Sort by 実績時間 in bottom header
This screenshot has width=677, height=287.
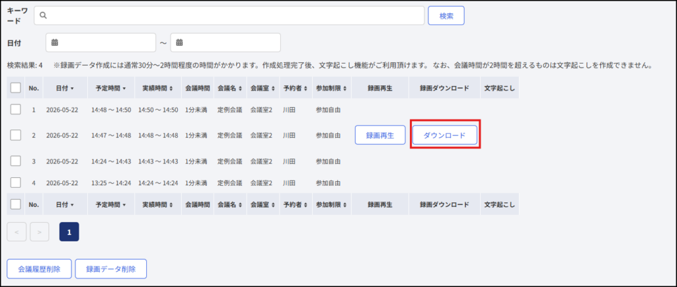[158, 204]
